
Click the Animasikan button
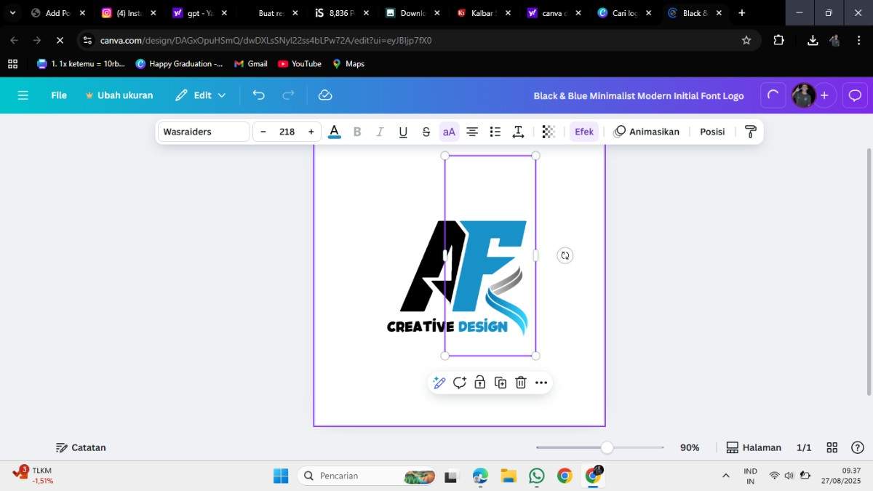[x=646, y=132]
